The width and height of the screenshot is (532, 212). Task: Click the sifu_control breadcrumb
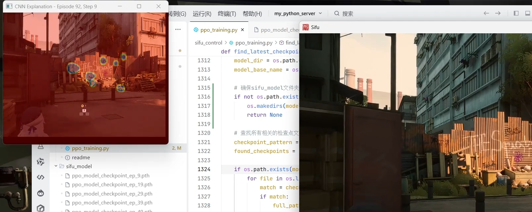209,43
